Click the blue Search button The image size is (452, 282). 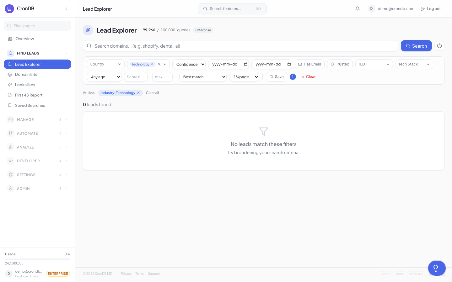[416, 46]
